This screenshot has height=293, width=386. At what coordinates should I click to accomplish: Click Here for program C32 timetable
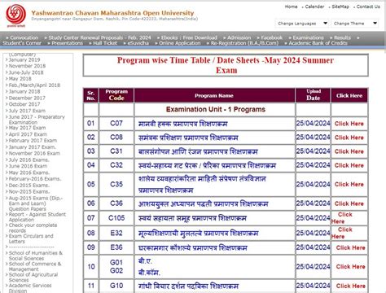click(349, 165)
